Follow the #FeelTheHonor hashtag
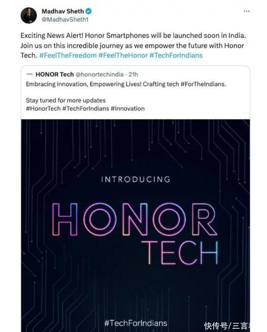267x332 pixels. pos(123,55)
